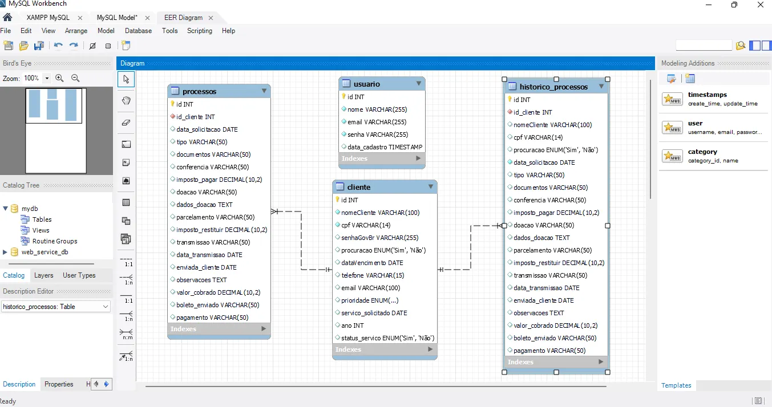Open the Templates tab

tap(676, 385)
